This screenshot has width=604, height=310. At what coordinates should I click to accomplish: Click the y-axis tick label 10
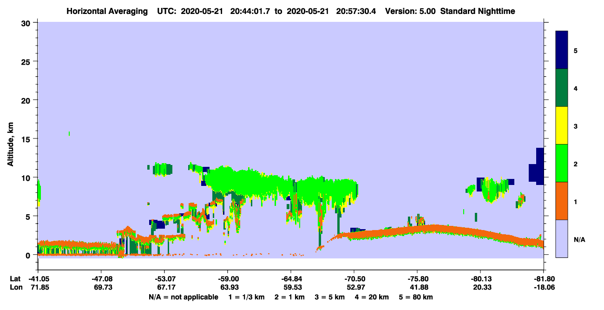click(27, 178)
